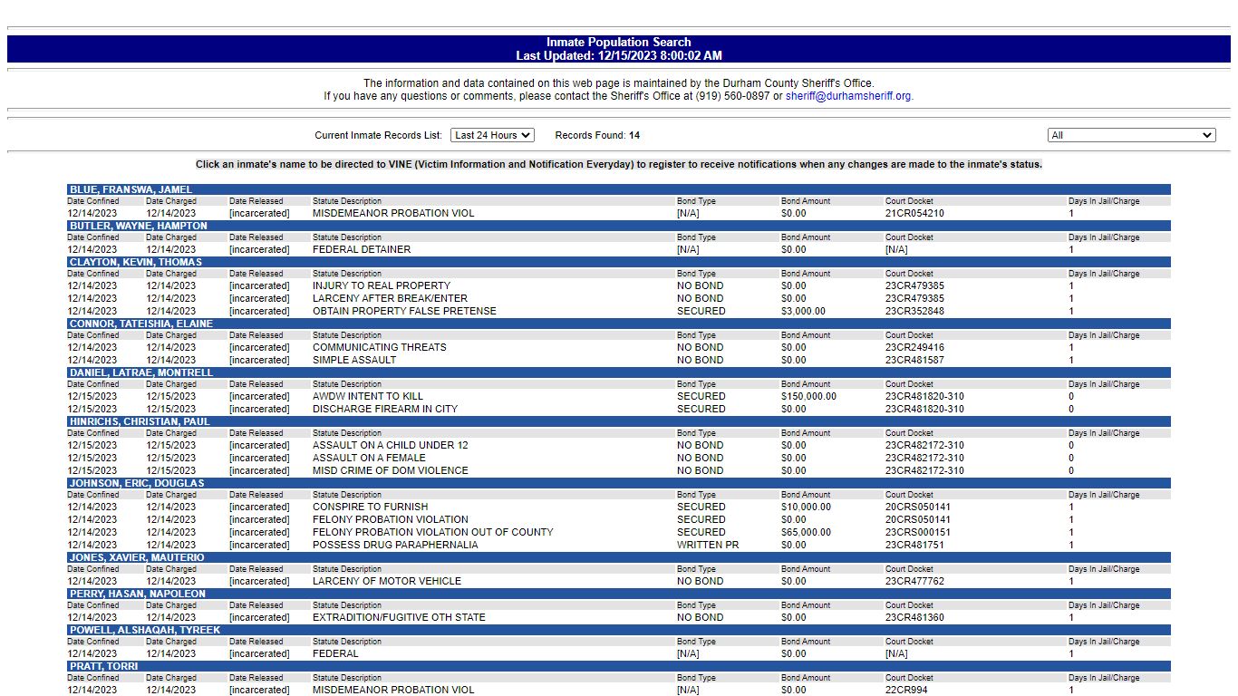Select INJURY TO REAL PROPERTY charge
The height and width of the screenshot is (696, 1238).
[x=382, y=285]
